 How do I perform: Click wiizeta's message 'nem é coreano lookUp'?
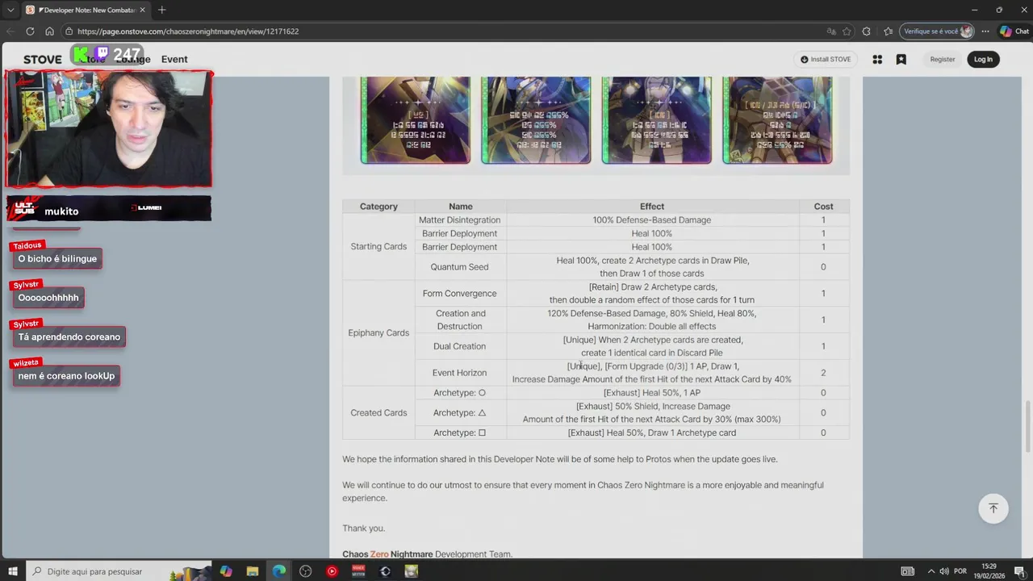click(66, 376)
